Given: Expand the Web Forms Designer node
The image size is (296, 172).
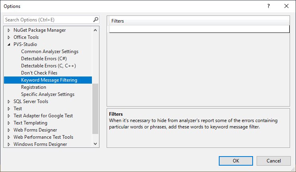Looking at the screenshot, I should pos(9,130).
